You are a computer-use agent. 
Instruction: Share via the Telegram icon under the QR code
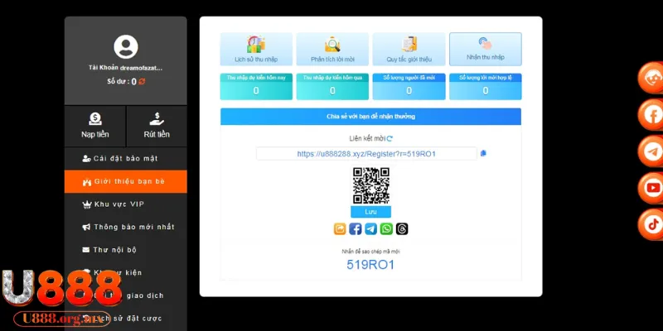click(370, 229)
